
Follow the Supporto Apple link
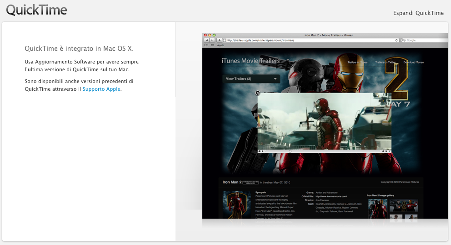tap(101, 89)
